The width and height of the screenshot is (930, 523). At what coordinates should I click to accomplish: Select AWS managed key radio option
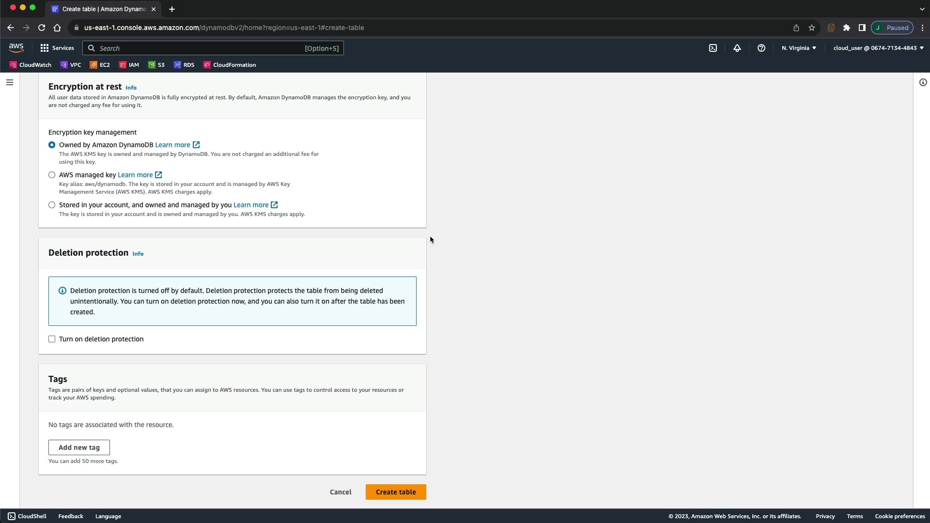click(x=52, y=175)
